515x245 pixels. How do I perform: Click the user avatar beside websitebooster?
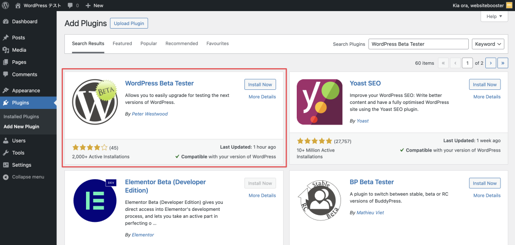pyautogui.click(x=509, y=5)
